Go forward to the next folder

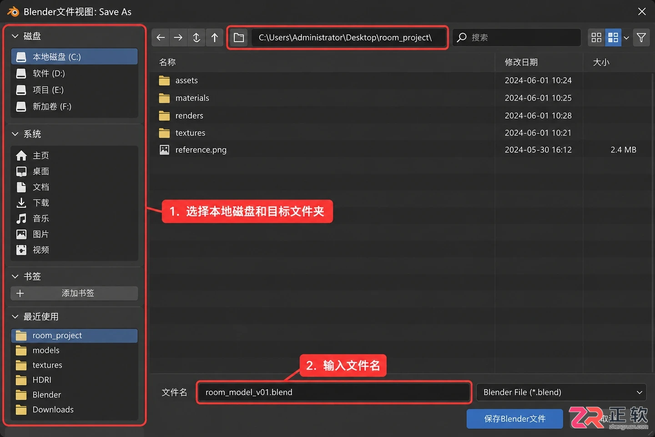coord(178,37)
